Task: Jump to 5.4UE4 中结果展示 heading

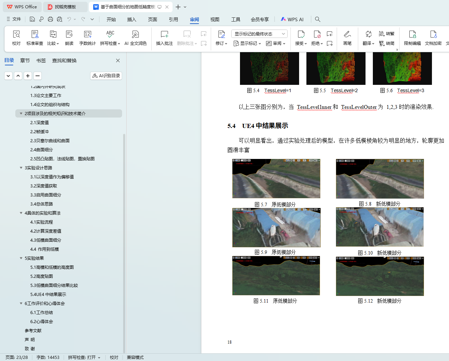Action: coord(48,294)
